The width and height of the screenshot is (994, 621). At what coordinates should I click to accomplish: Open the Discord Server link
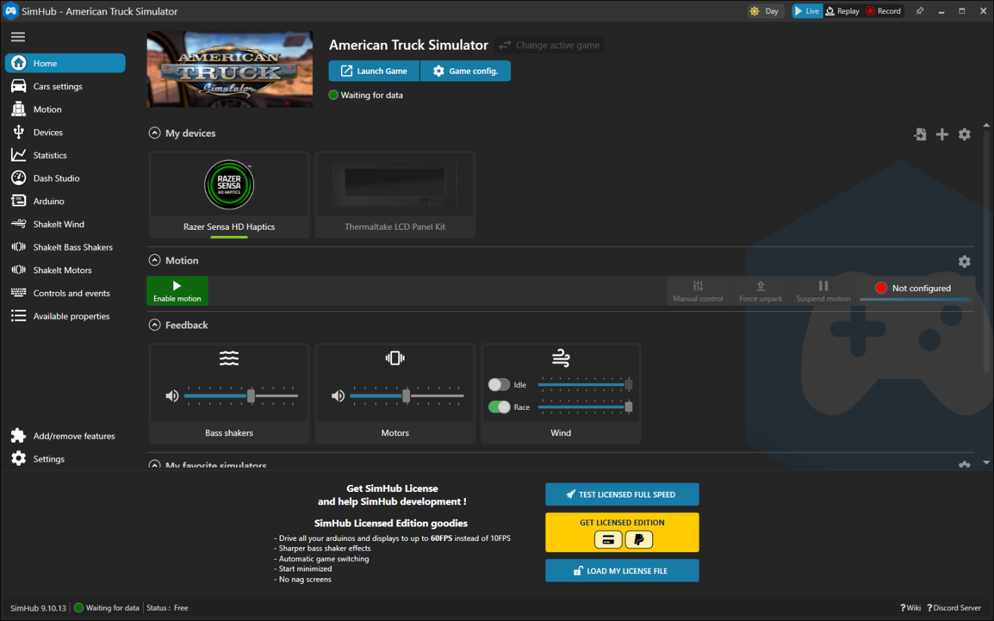click(x=954, y=608)
